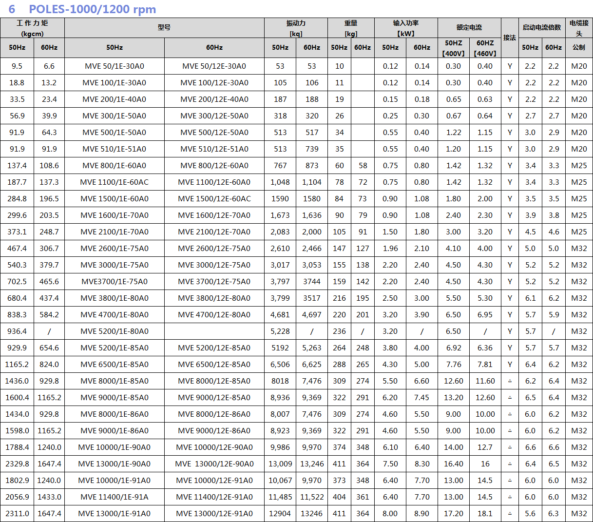Click model cell MVE 50/1E-30A0
Viewport: 593px width, 522px height.
click(115, 66)
